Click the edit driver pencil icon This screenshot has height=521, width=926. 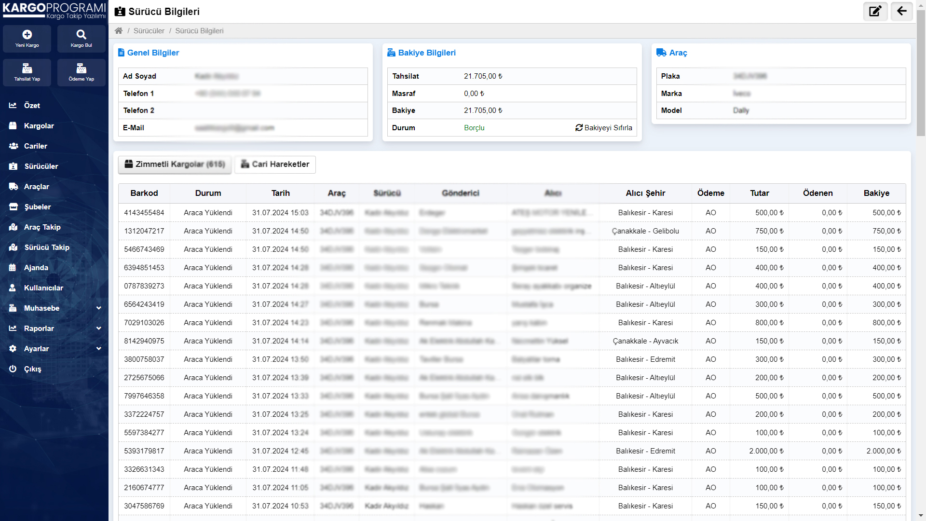pyautogui.click(x=875, y=11)
